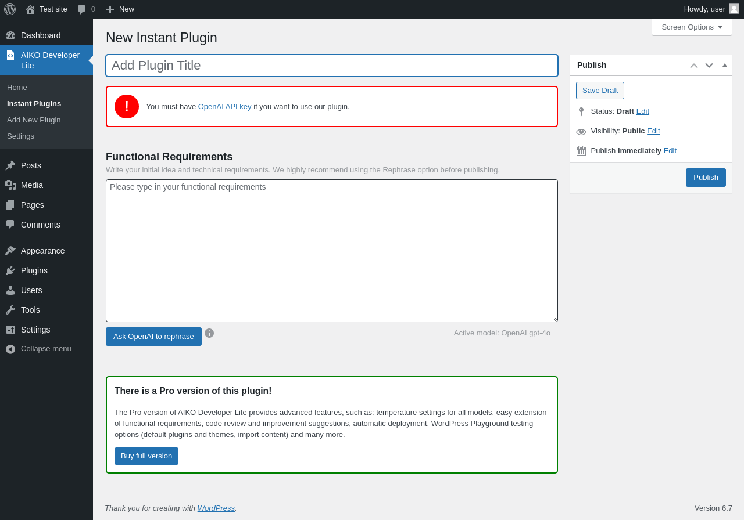Click the New plus icon in admin bar

pyautogui.click(x=110, y=9)
